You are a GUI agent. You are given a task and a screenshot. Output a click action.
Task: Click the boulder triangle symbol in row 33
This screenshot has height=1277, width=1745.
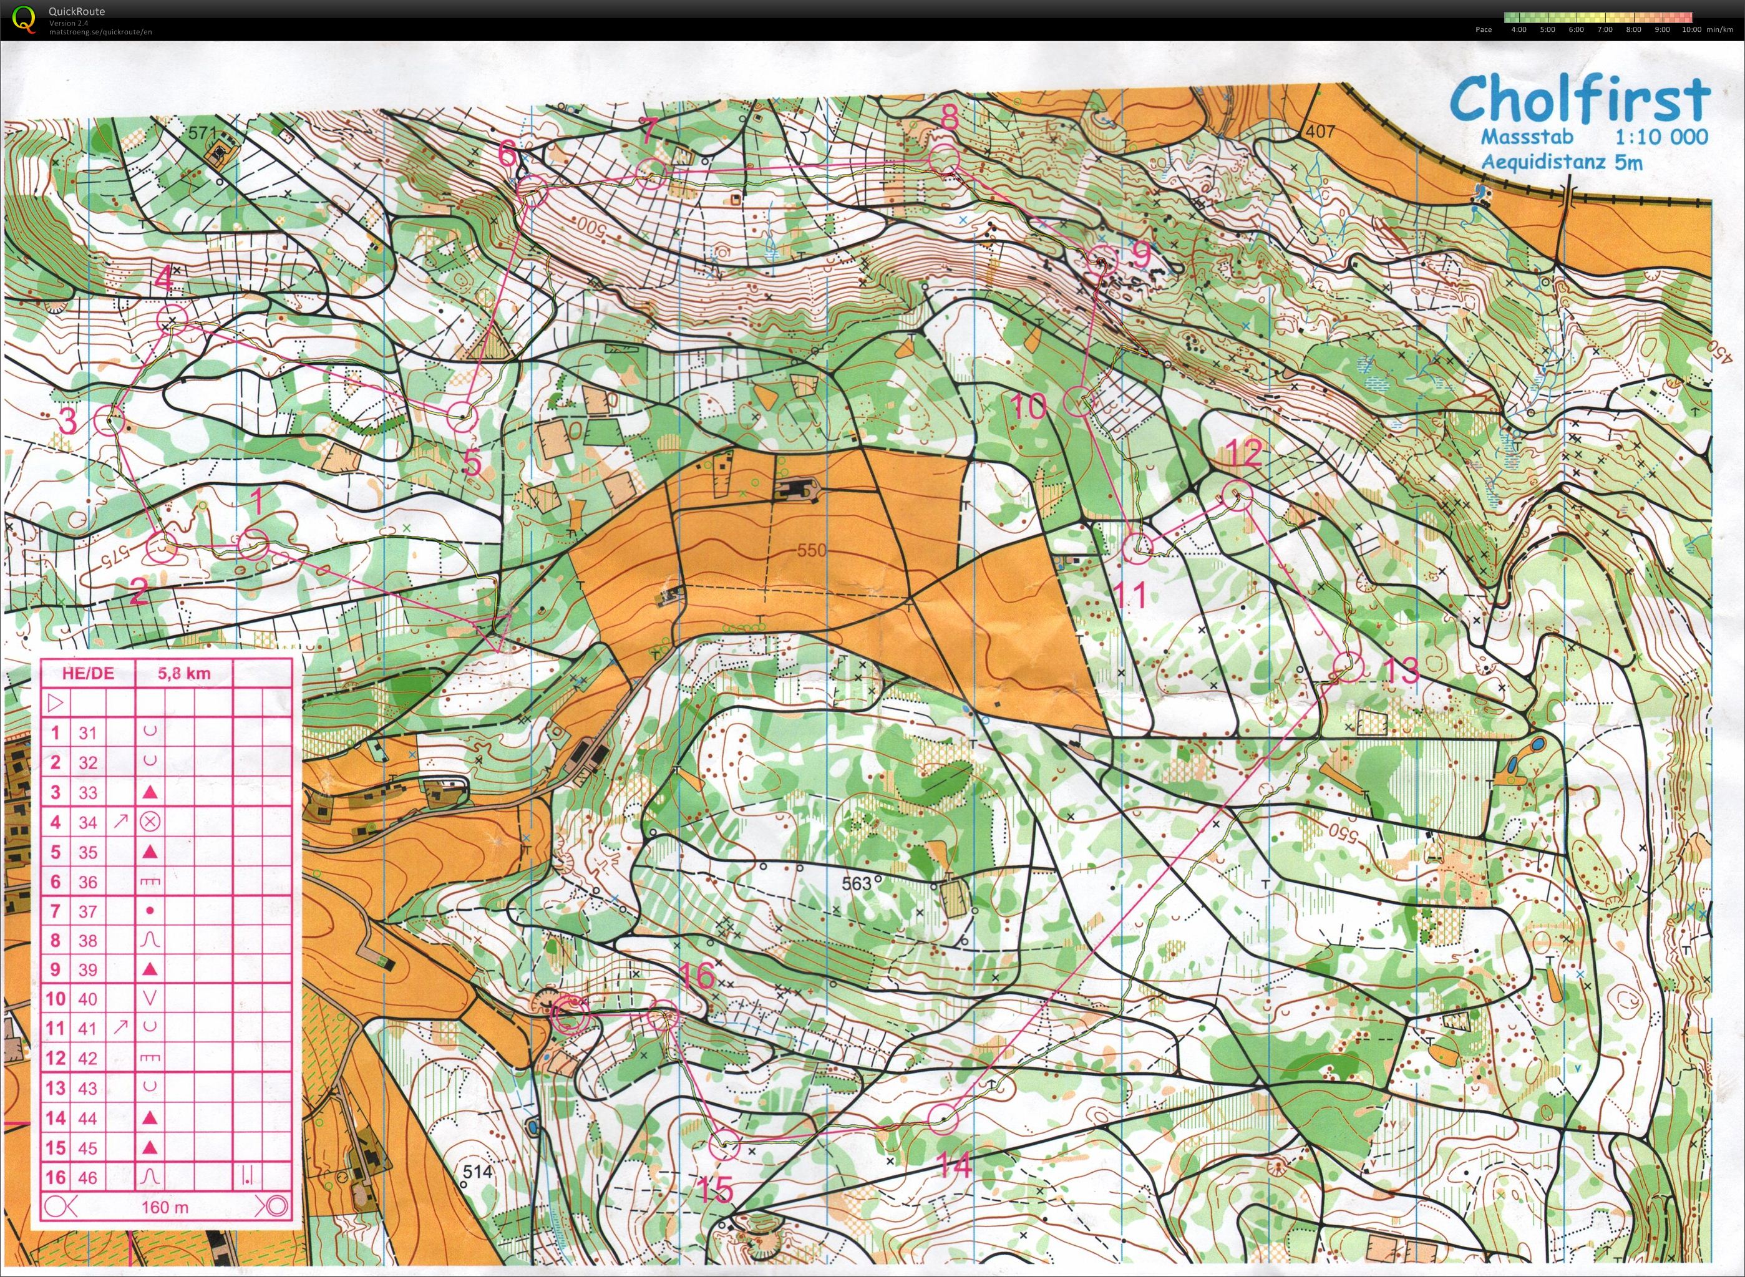tap(151, 792)
